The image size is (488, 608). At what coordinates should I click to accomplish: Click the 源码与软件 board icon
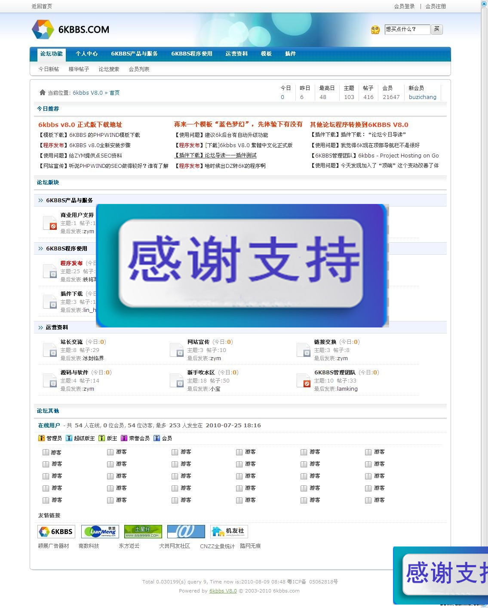point(50,380)
